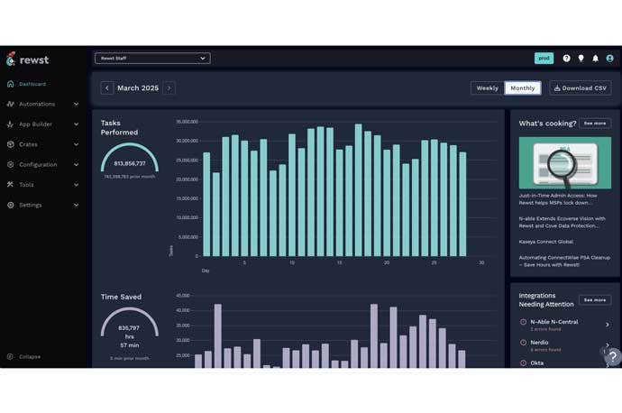Click the lightbulb ideas icon
The width and height of the screenshot is (622, 413).
click(581, 59)
